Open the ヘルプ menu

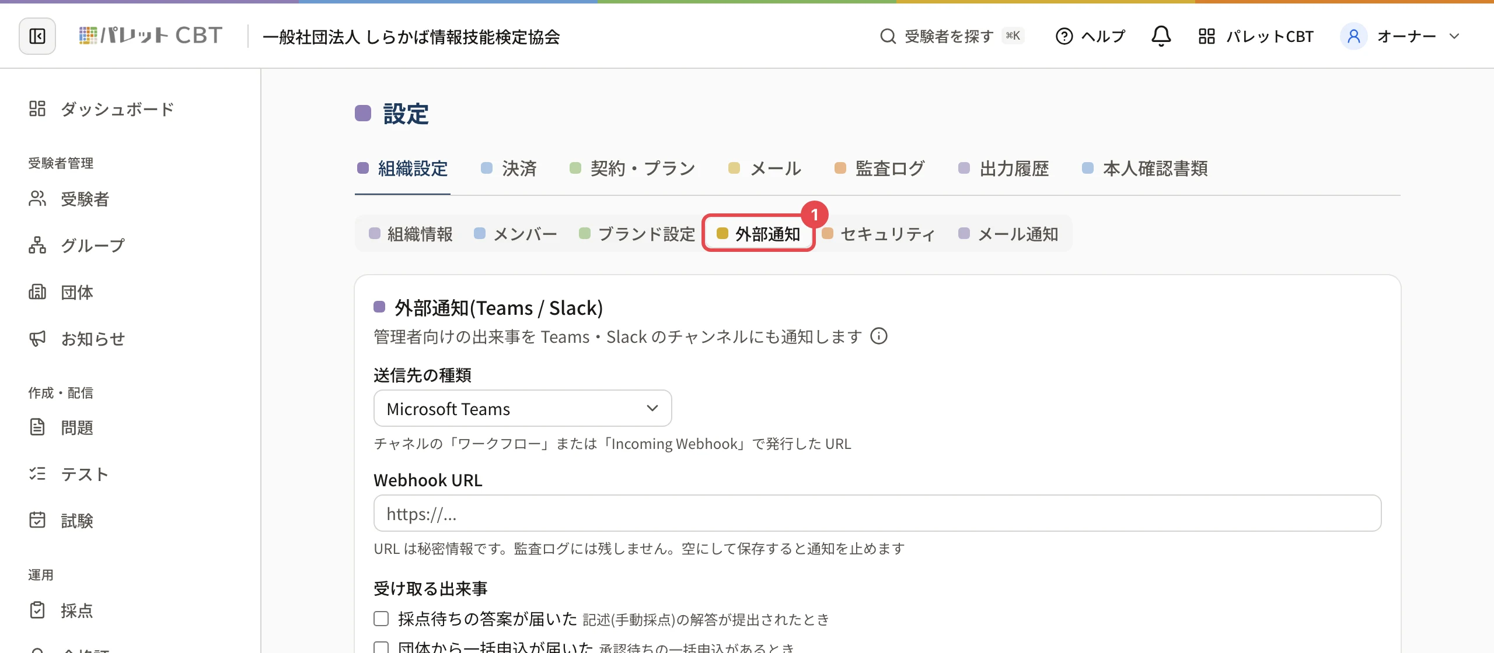click(x=1090, y=36)
